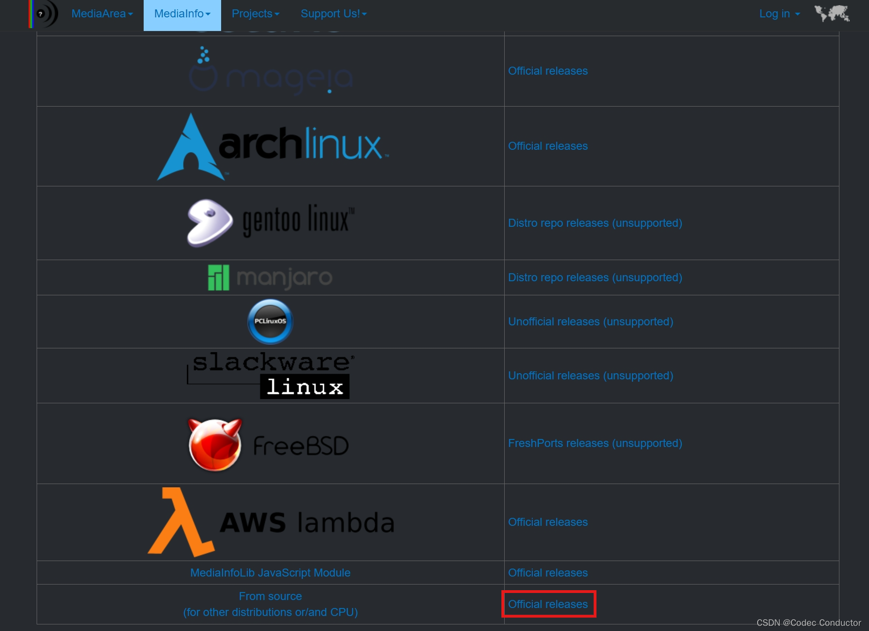Open Slackware Unofficial releases link
The width and height of the screenshot is (869, 631).
coord(591,376)
